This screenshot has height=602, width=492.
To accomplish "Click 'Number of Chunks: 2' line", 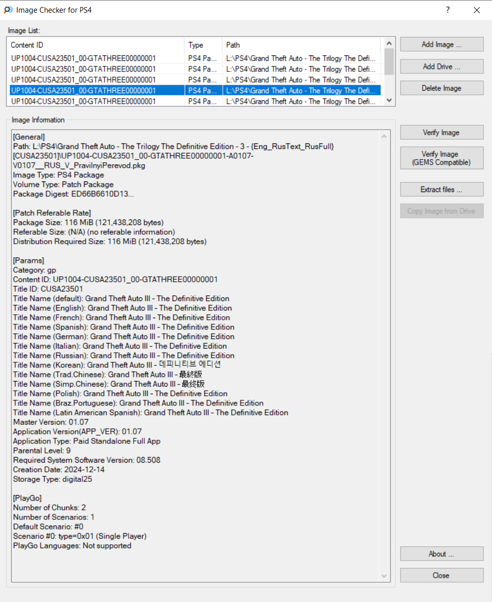I will coord(50,508).
